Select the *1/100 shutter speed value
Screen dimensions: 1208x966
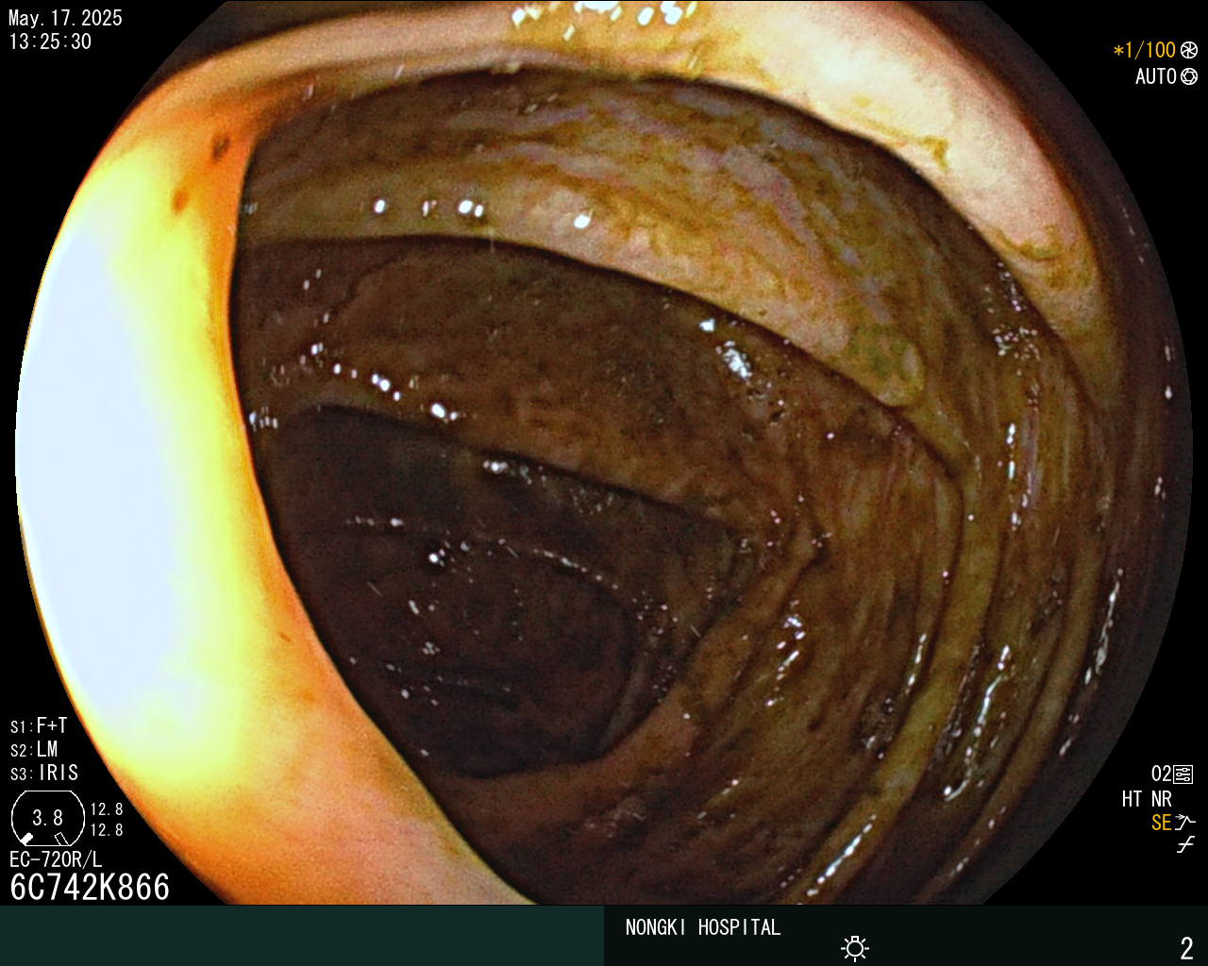click(x=1145, y=50)
